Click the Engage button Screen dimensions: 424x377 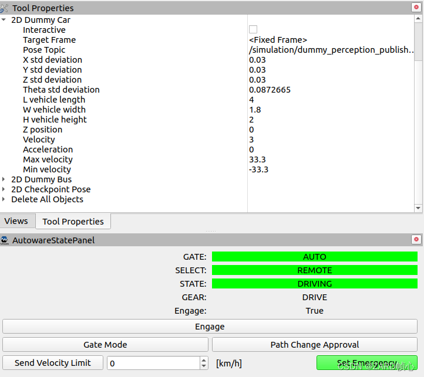click(210, 327)
